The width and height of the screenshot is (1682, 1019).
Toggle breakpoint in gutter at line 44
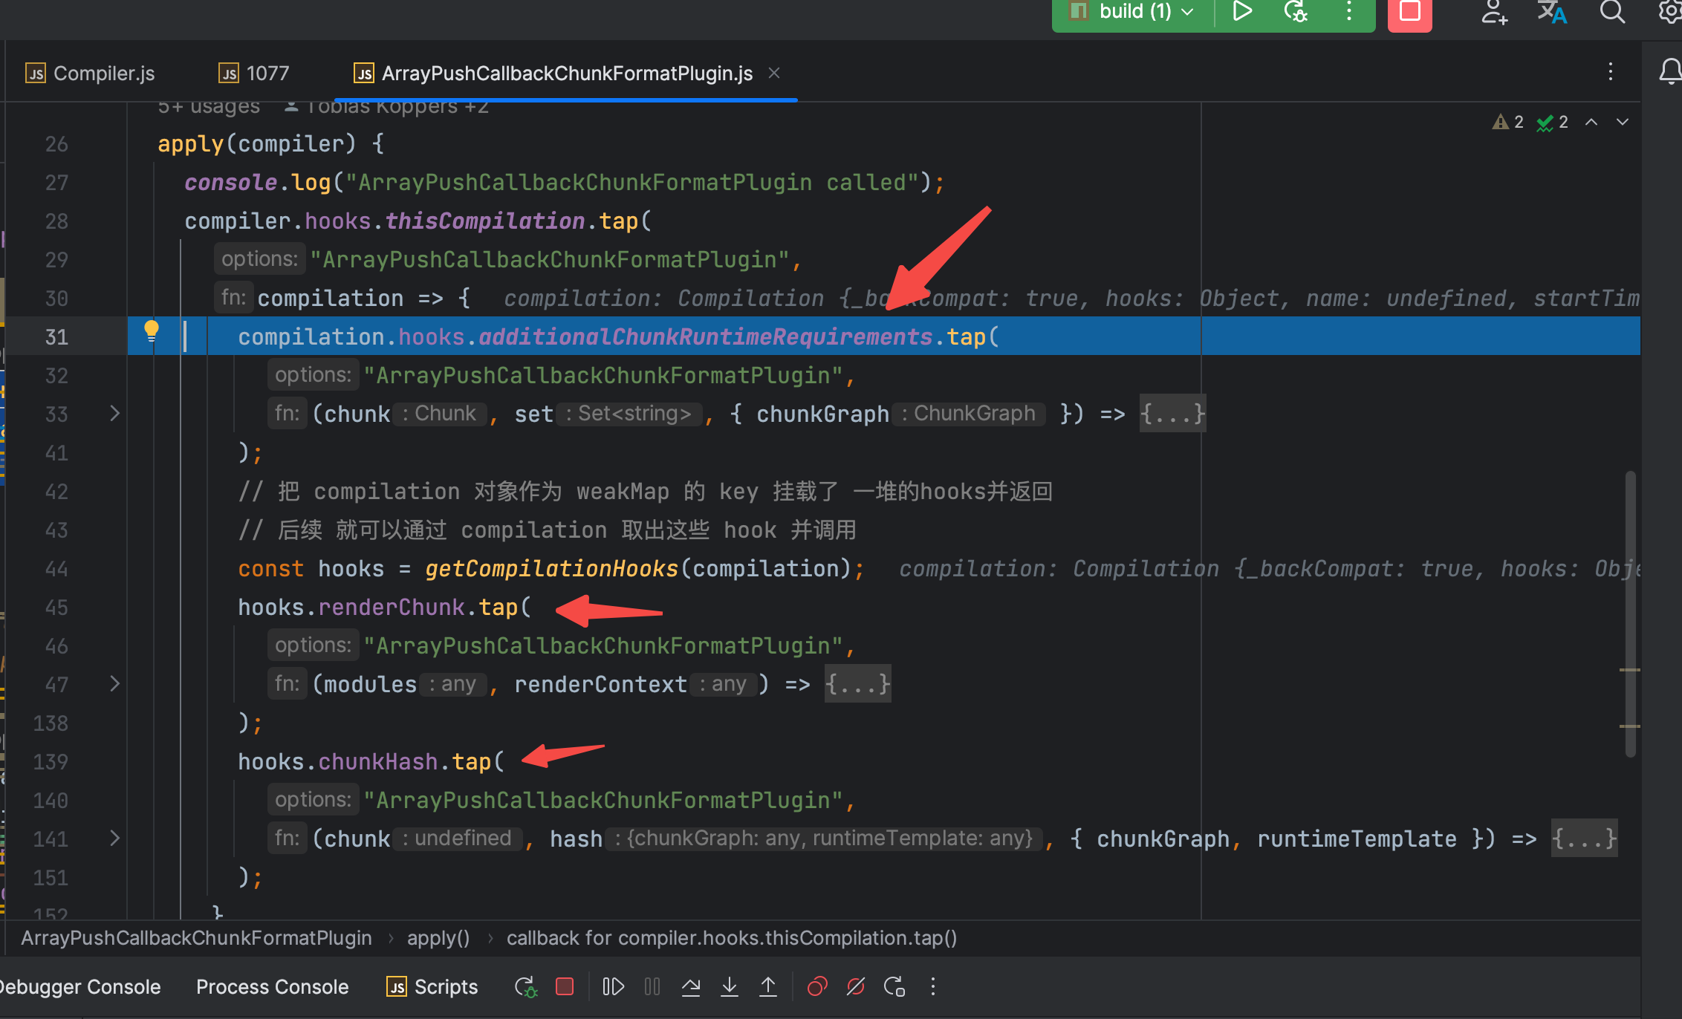pyautogui.click(x=56, y=569)
